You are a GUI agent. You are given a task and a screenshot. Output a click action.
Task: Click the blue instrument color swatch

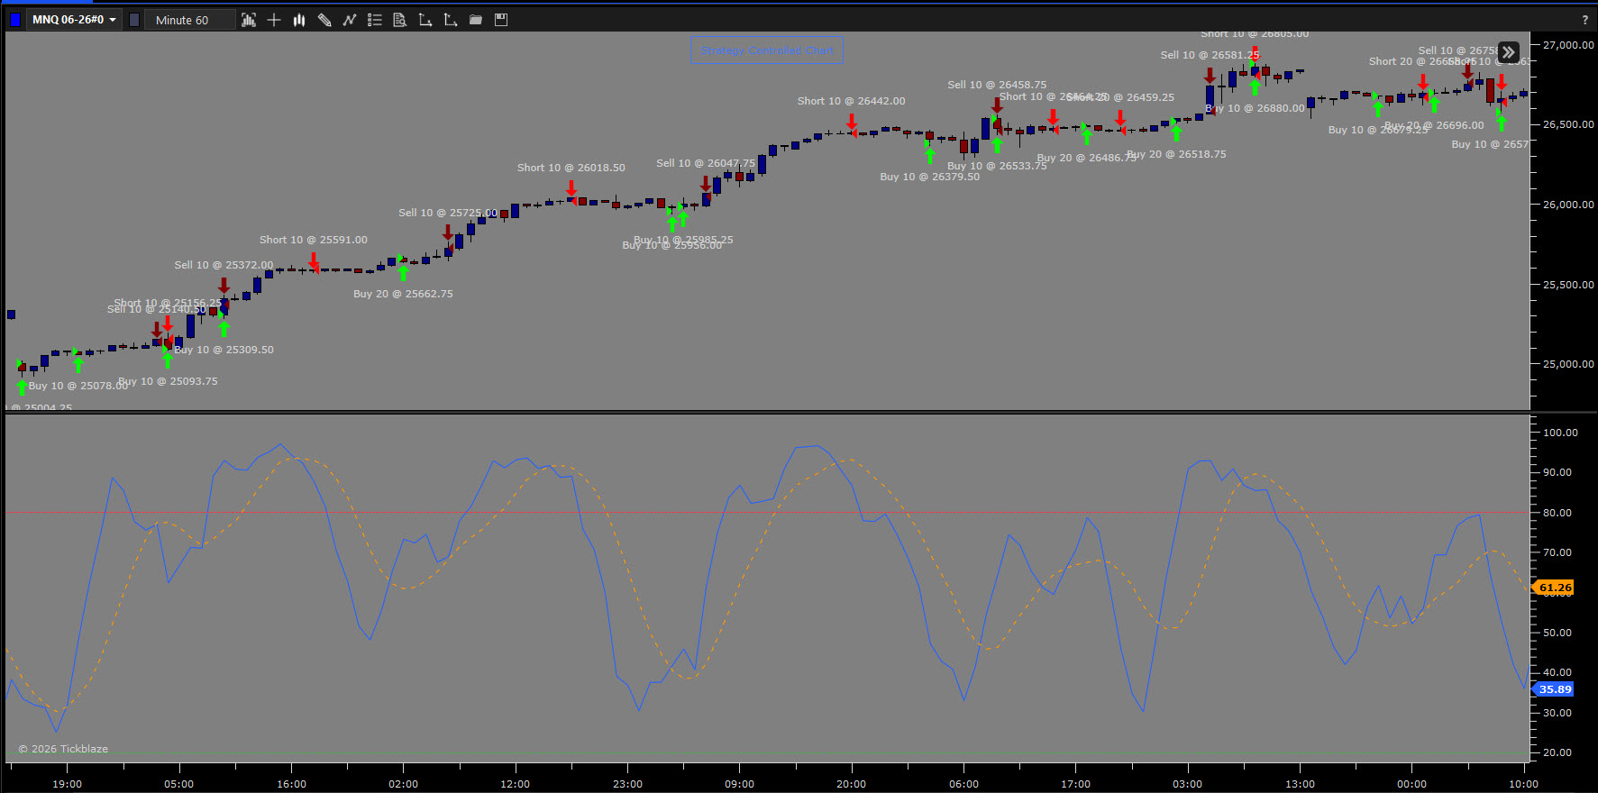(14, 20)
